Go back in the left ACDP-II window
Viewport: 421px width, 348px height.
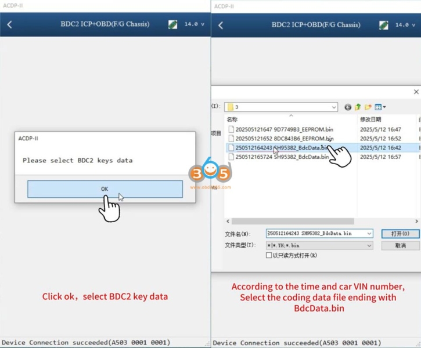tap(10, 25)
